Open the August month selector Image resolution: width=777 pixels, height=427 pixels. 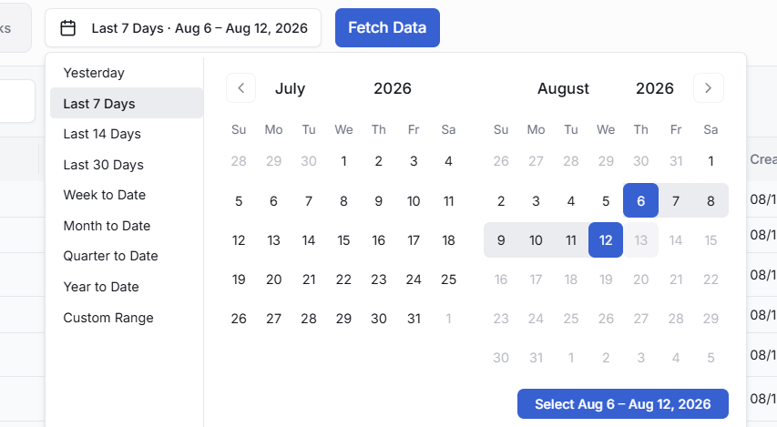[x=564, y=88]
